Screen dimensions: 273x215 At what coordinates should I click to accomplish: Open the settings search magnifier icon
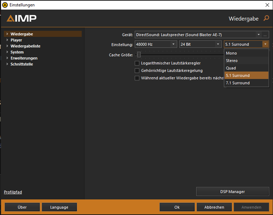point(266,18)
